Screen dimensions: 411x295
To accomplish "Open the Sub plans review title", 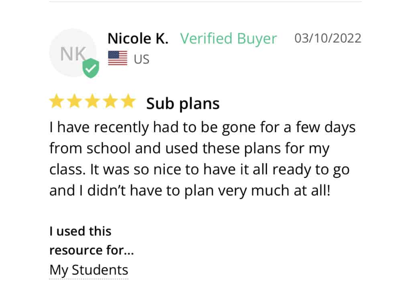I will click(x=183, y=104).
